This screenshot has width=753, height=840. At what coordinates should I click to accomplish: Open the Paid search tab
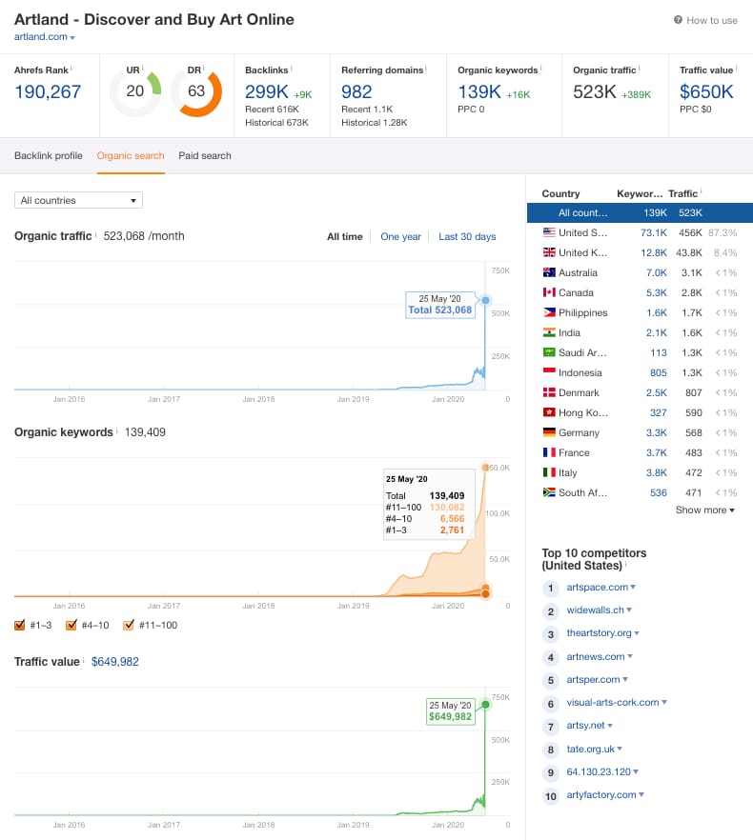(x=205, y=155)
